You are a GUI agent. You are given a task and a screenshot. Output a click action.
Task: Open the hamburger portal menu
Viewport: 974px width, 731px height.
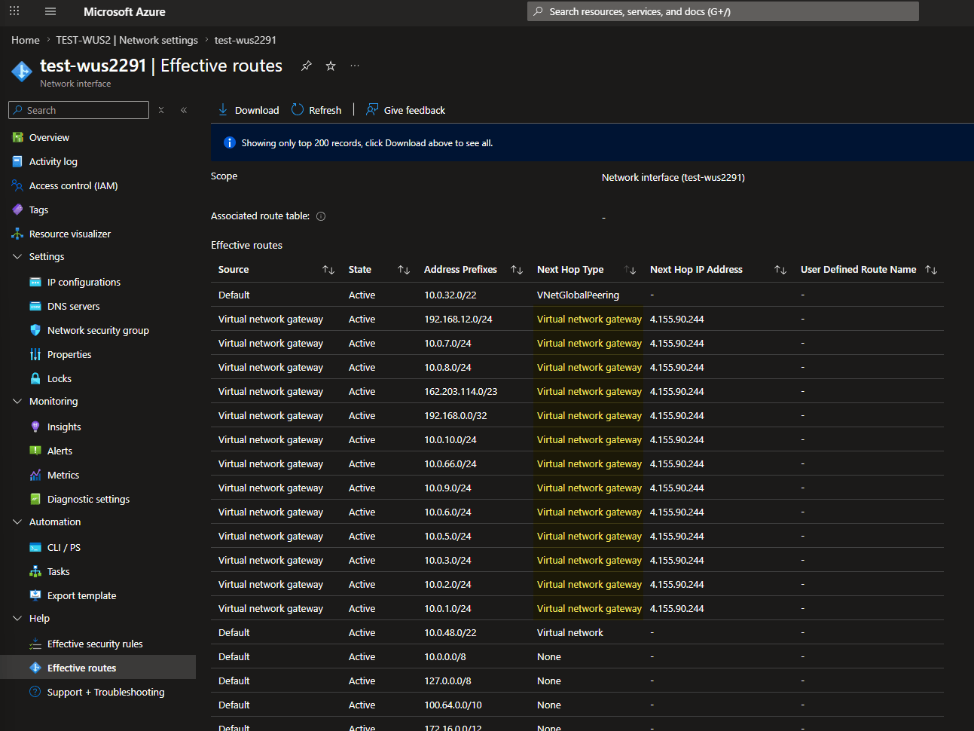coord(50,11)
